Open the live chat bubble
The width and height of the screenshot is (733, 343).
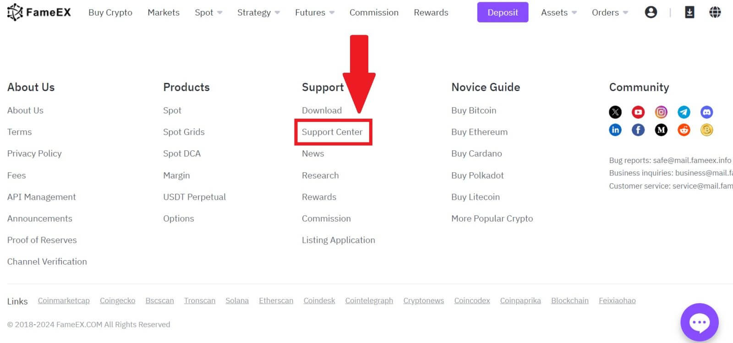tap(700, 322)
